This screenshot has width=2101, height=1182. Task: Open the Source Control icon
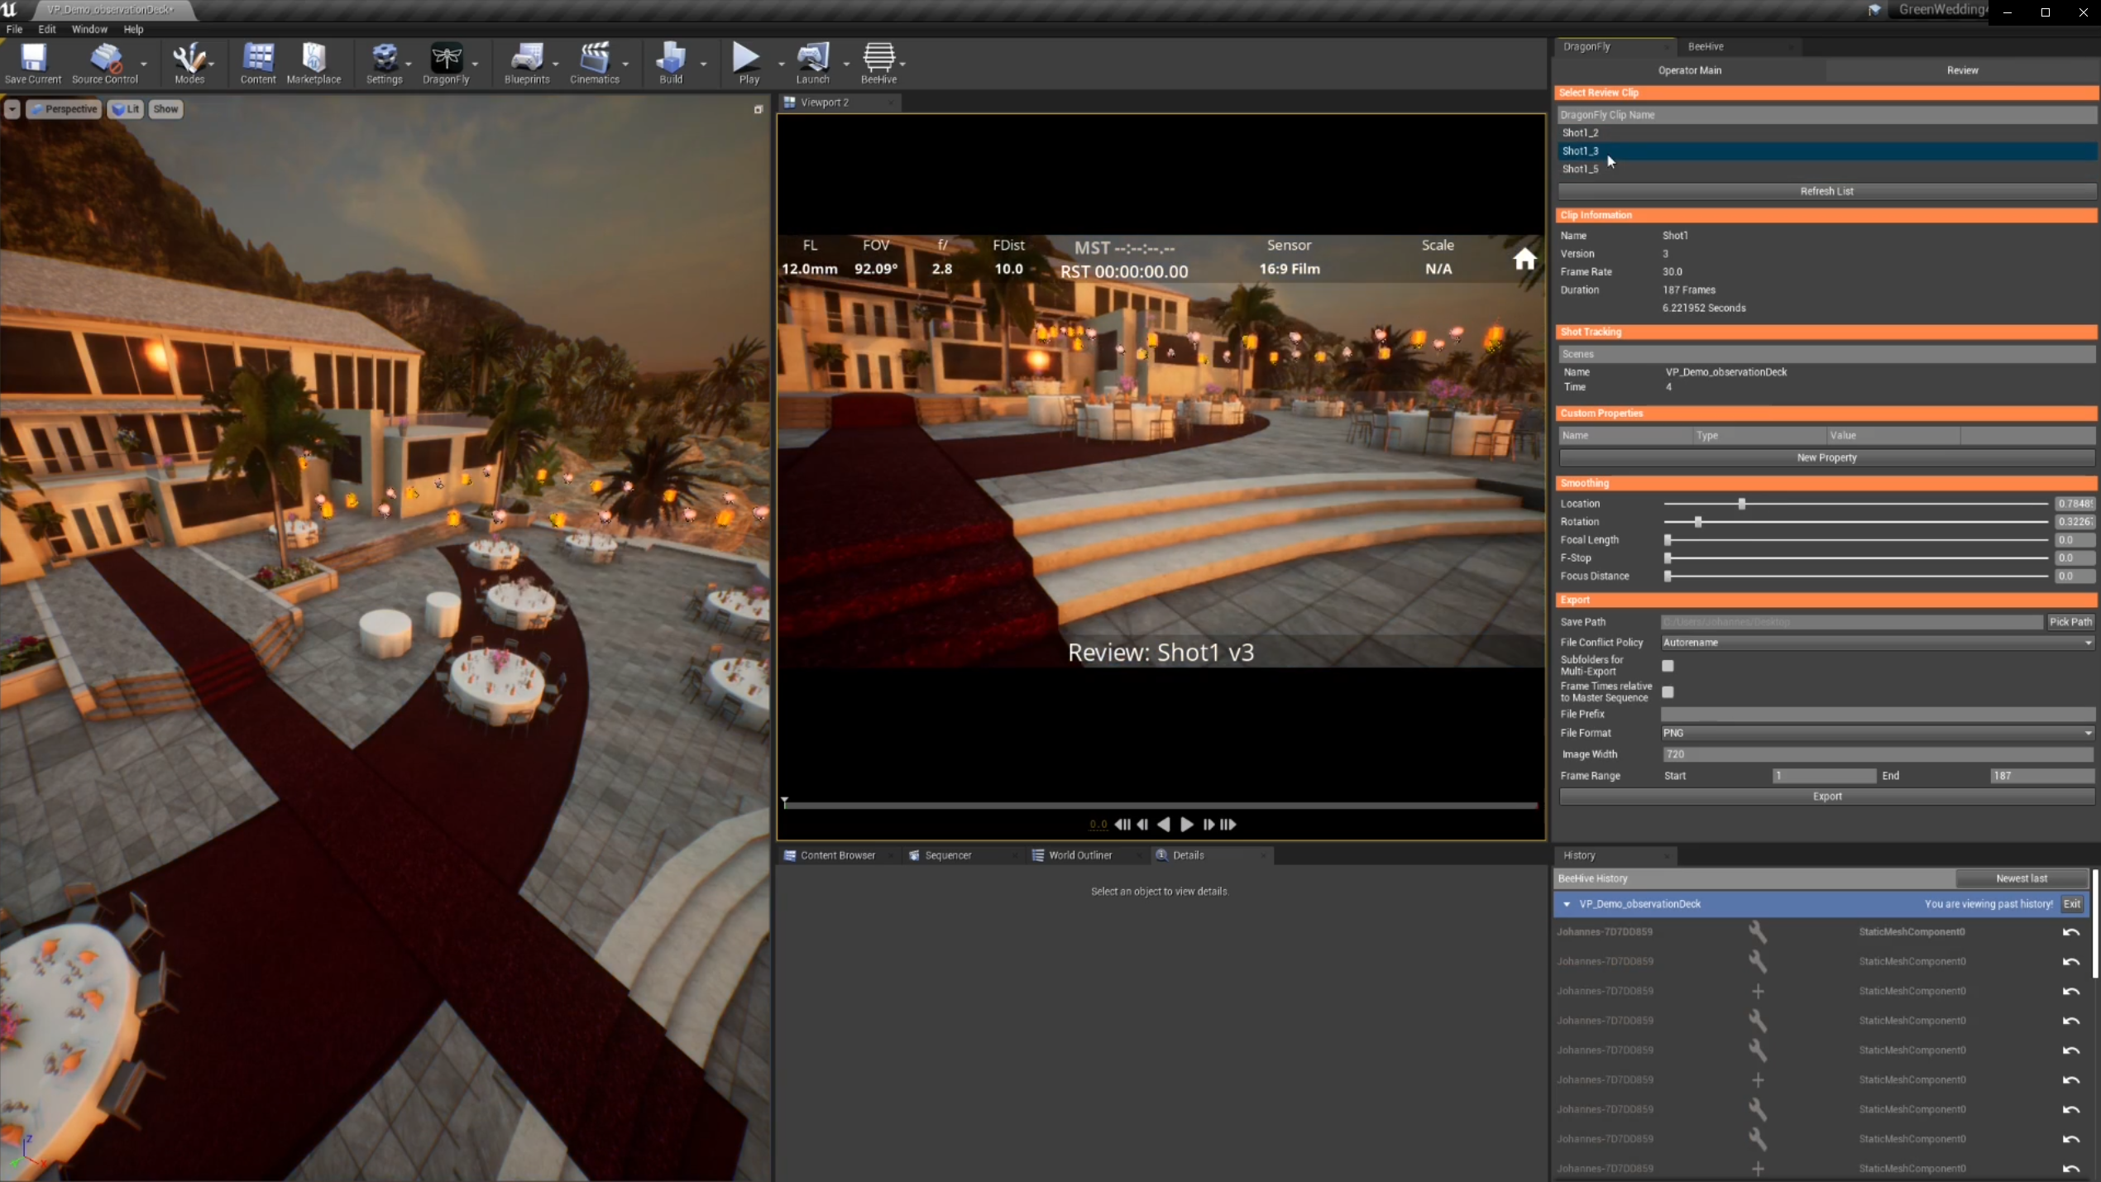pyautogui.click(x=105, y=63)
